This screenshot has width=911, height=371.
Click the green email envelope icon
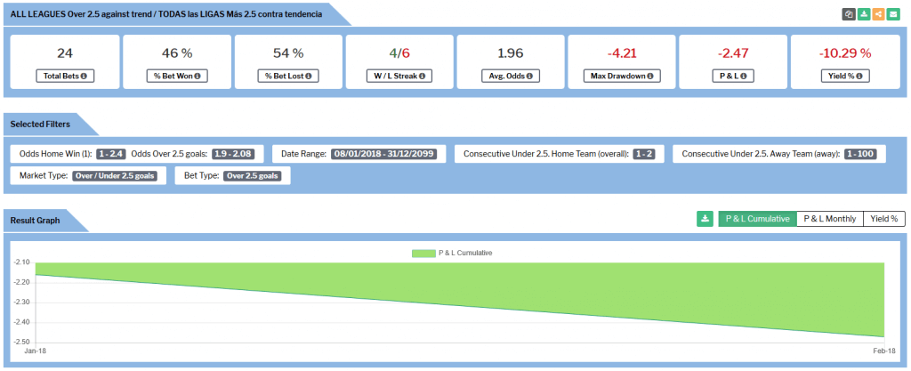point(893,14)
